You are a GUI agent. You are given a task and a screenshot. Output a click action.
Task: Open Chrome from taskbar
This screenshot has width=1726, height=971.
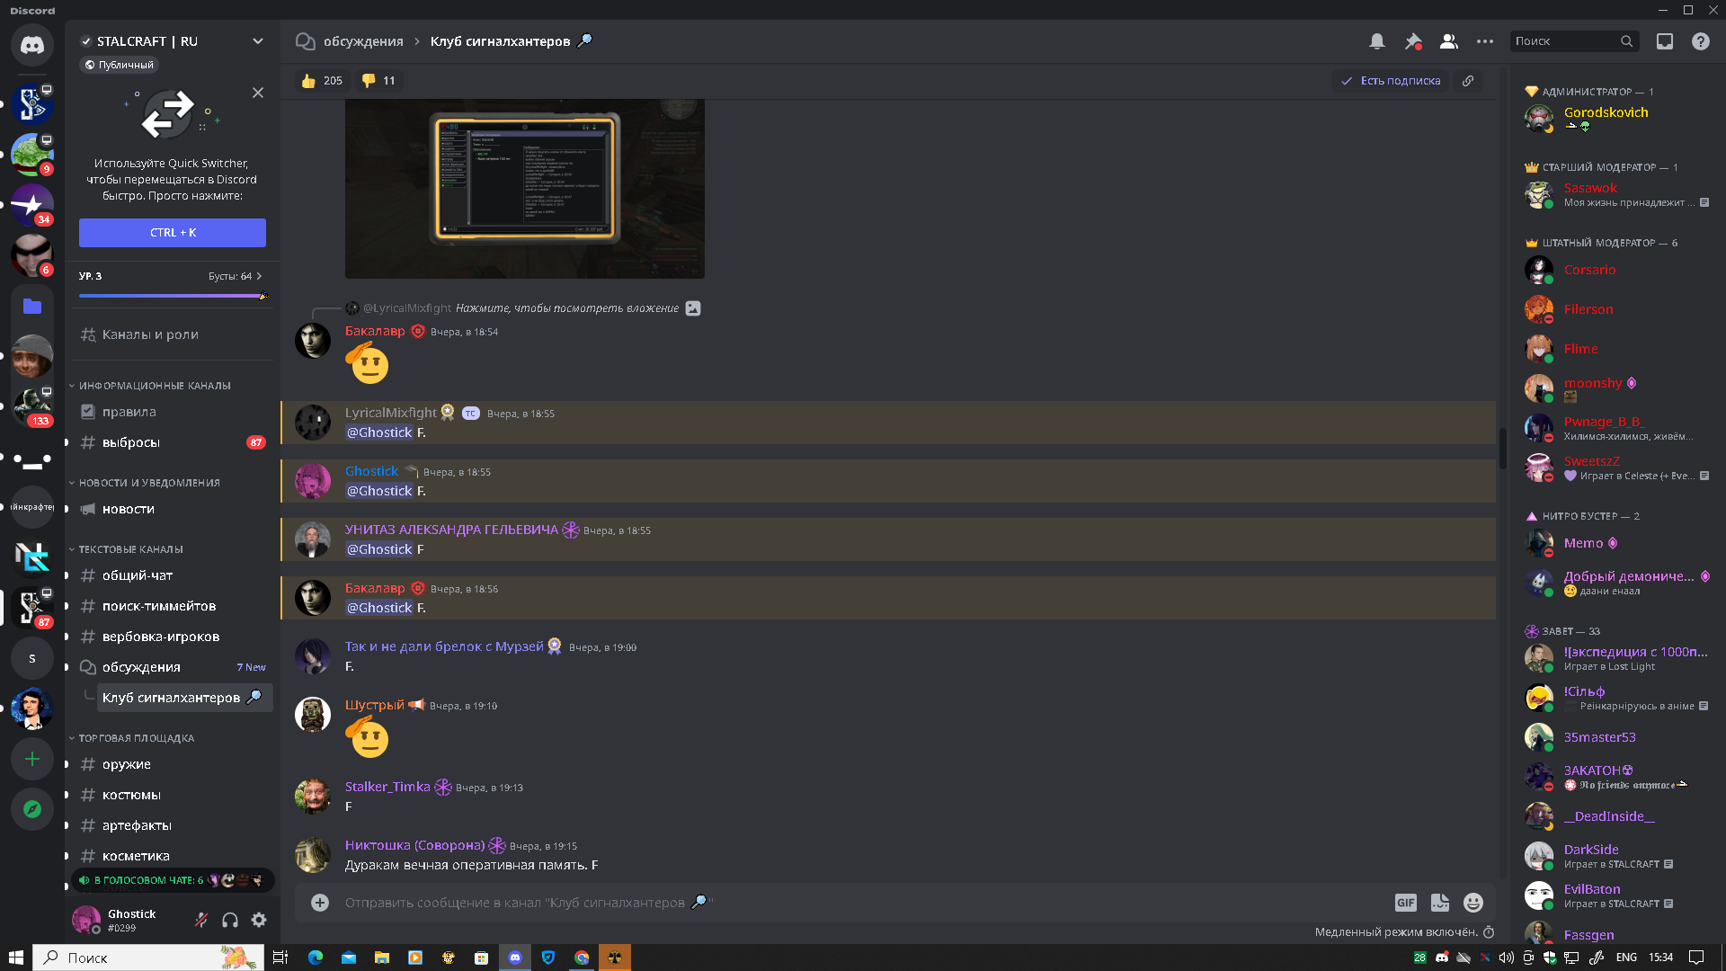[582, 958]
